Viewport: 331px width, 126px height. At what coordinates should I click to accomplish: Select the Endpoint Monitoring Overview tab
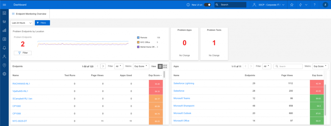pyautogui.click(x=29, y=14)
